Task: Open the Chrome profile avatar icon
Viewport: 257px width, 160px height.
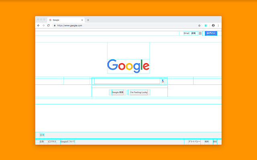Action: coord(213,26)
